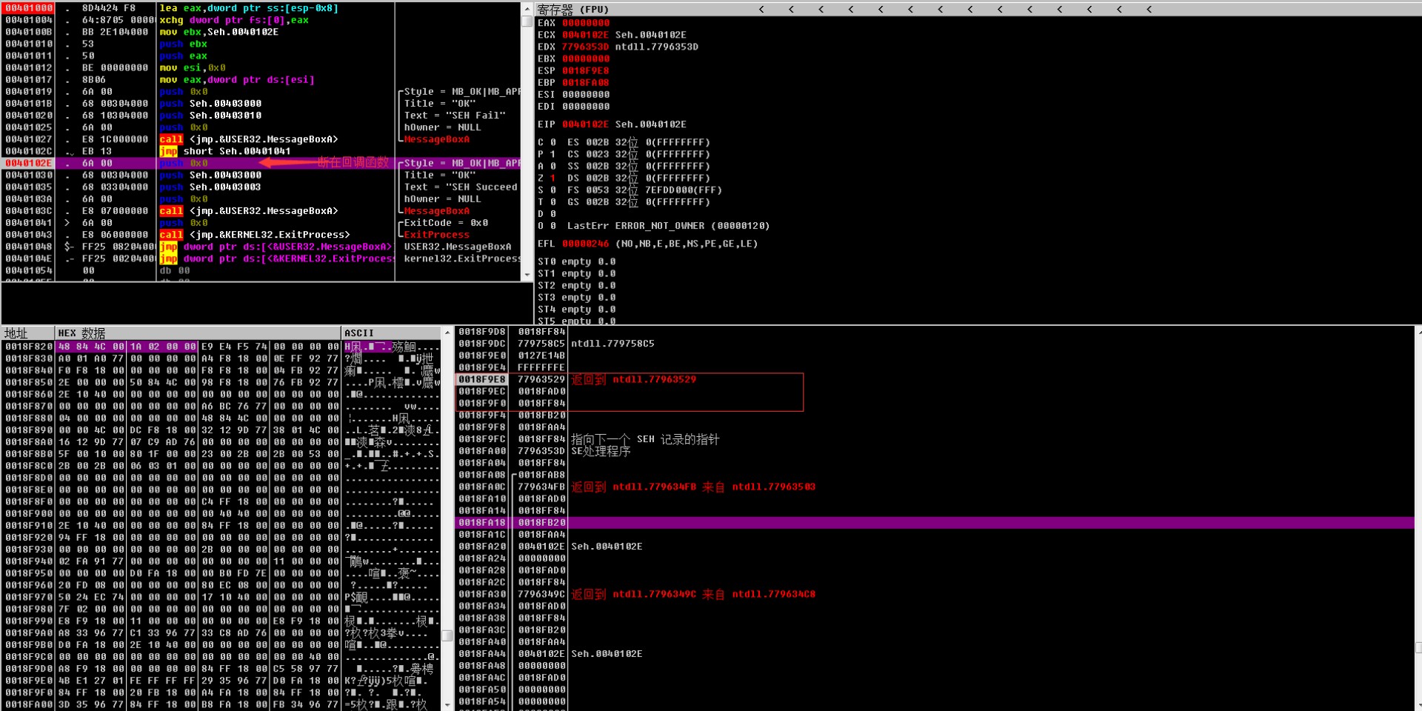
Task: Toggle the C carry flag bit
Action: tap(553, 142)
